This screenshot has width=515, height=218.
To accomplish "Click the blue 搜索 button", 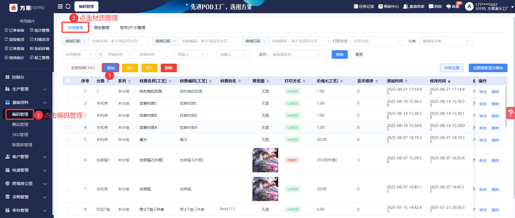I will (x=339, y=54).
